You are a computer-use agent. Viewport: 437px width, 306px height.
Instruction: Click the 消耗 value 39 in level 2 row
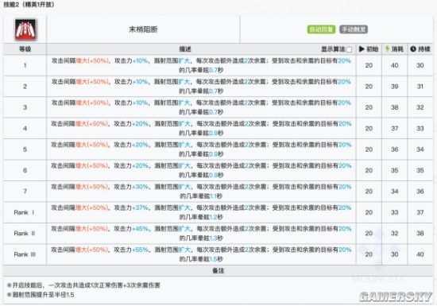[x=394, y=87]
